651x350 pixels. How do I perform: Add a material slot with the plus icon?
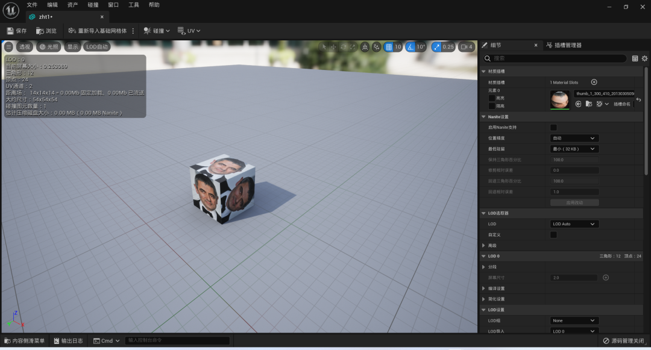point(594,82)
